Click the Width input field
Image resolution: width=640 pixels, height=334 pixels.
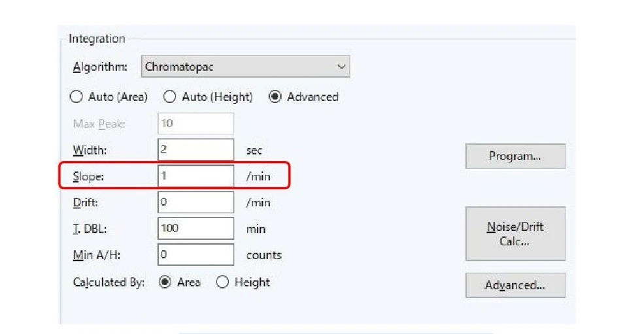click(x=195, y=150)
